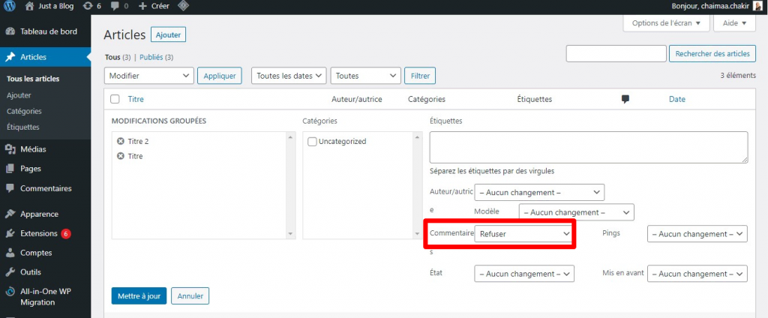768x318 pixels.
Task: Open Médias in the sidebar menu
Action: coord(33,149)
